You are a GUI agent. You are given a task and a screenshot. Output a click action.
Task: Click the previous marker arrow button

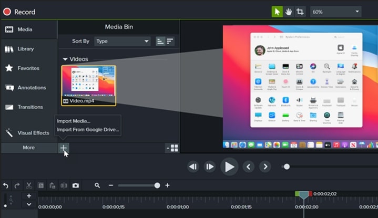[248, 167]
